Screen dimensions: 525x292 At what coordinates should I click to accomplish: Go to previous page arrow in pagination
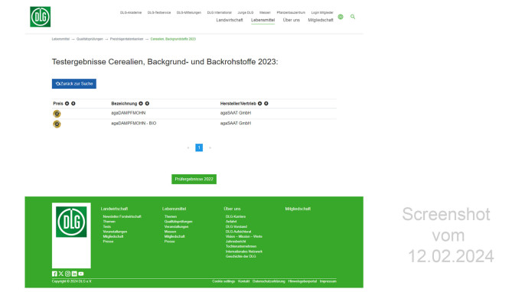(x=188, y=148)
